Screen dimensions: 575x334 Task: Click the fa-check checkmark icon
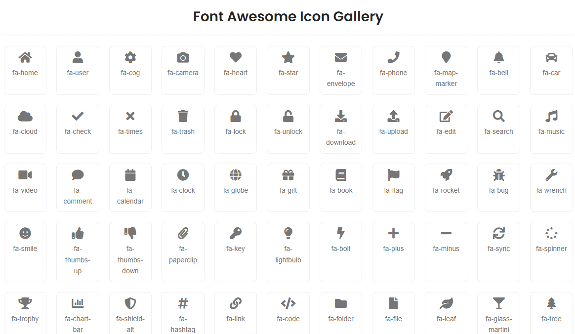tap(78, 116)
